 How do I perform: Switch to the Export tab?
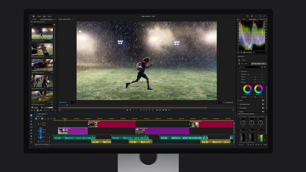coord(49,16)
